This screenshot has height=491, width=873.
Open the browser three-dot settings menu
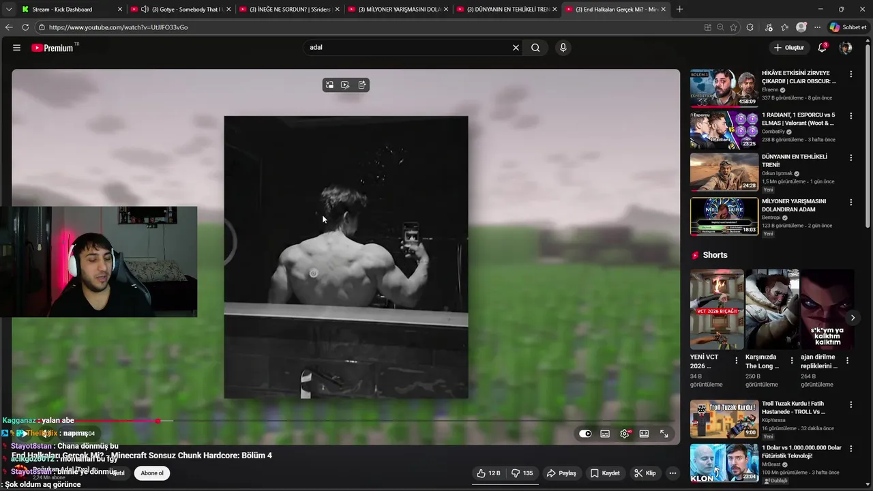click(817, 27)
